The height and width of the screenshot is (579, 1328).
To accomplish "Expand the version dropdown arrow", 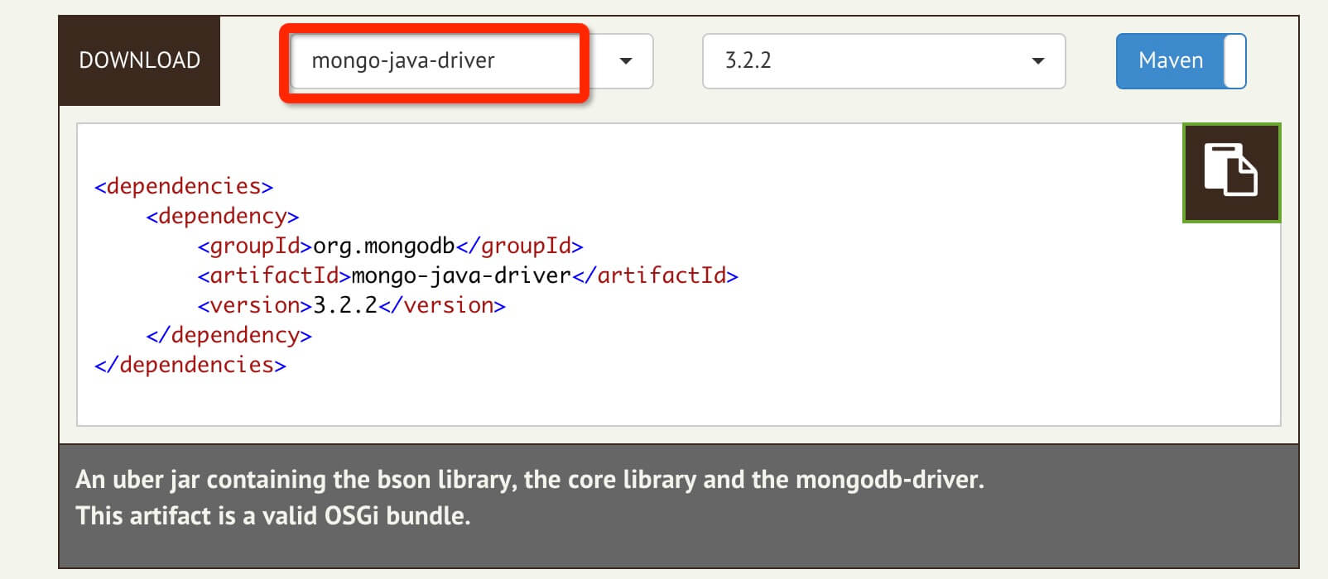I will (1037, 60).
